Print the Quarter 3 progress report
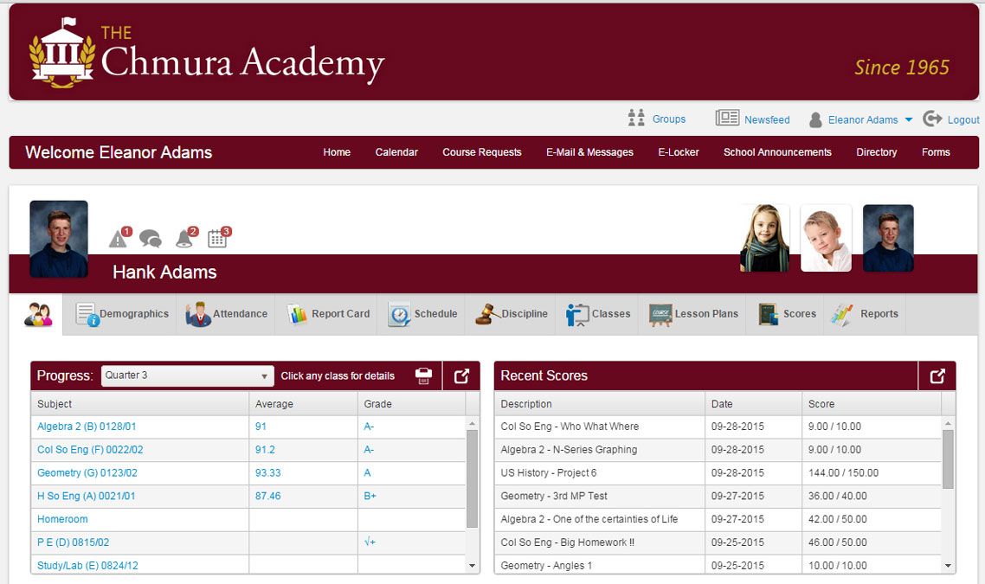The height and width of the screenshot is (584, 985). [423, 375]
